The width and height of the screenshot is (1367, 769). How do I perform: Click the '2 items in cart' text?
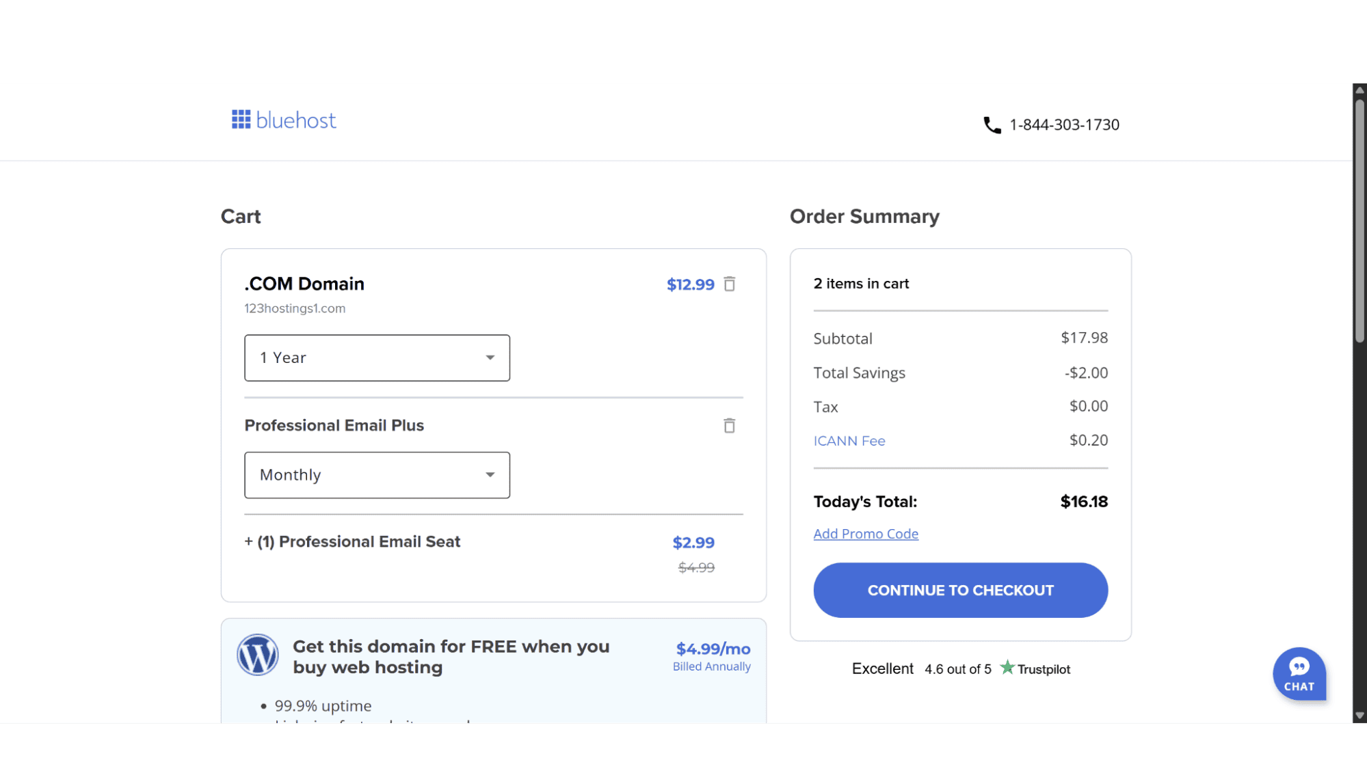coord(861,283)
